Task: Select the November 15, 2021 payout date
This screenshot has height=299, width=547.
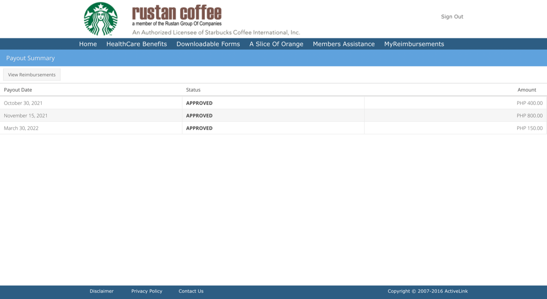Action: point(26,115)
